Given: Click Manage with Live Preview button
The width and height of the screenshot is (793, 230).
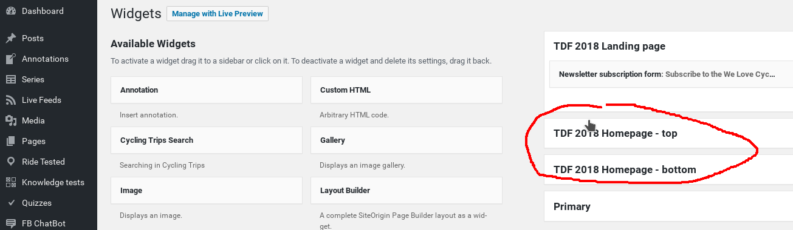Looking at the screenshot, I should point(218,14).
